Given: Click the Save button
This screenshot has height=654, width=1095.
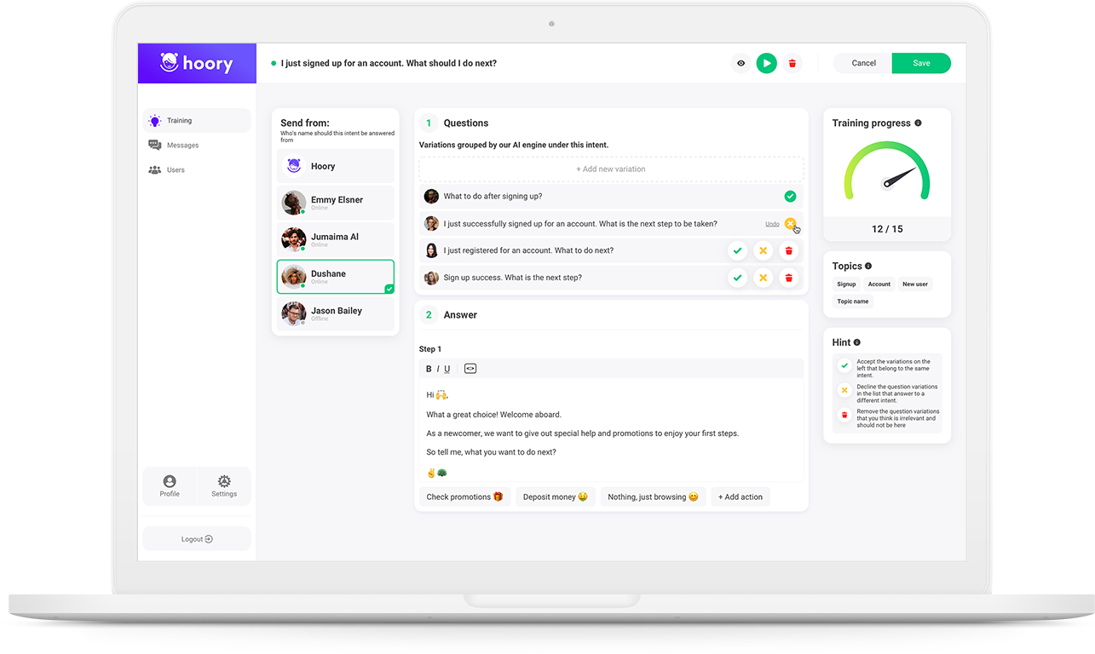Looking at the screenshot, I should 920,63.
